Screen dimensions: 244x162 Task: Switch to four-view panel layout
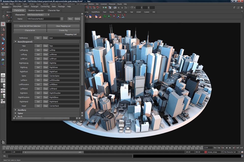coord(3,80)
